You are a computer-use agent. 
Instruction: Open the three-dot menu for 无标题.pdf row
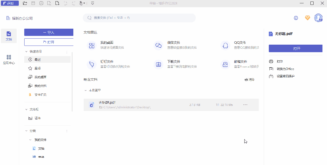point(245,105)
